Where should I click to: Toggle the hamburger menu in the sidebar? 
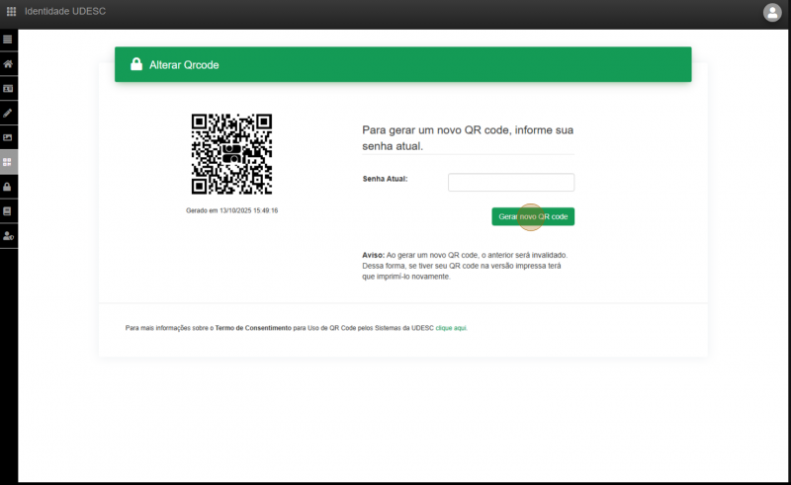(8, 40)
